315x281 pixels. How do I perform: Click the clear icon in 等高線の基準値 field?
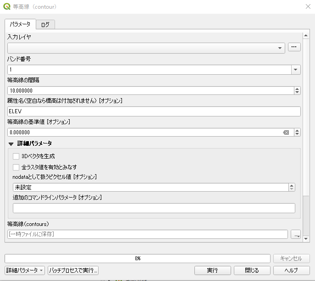286,132
